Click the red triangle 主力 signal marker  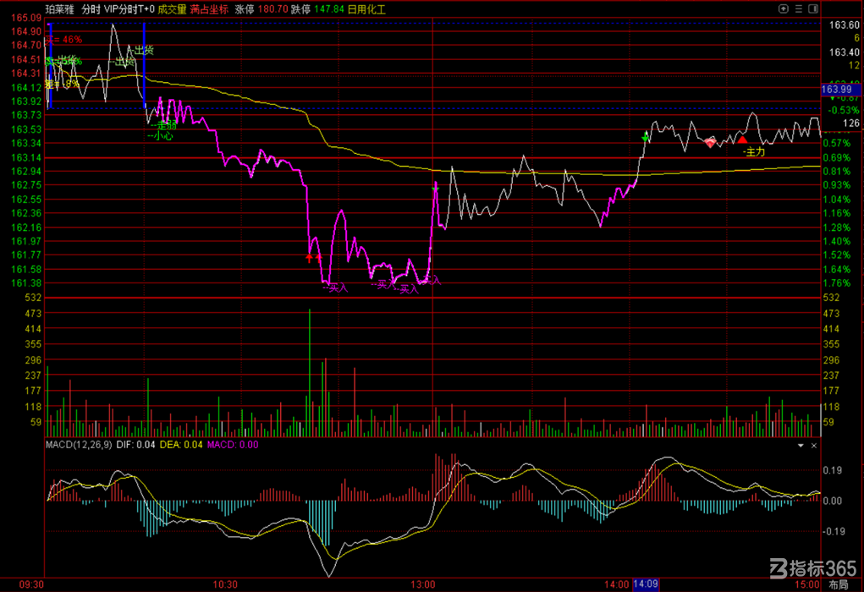pos(742,140)
